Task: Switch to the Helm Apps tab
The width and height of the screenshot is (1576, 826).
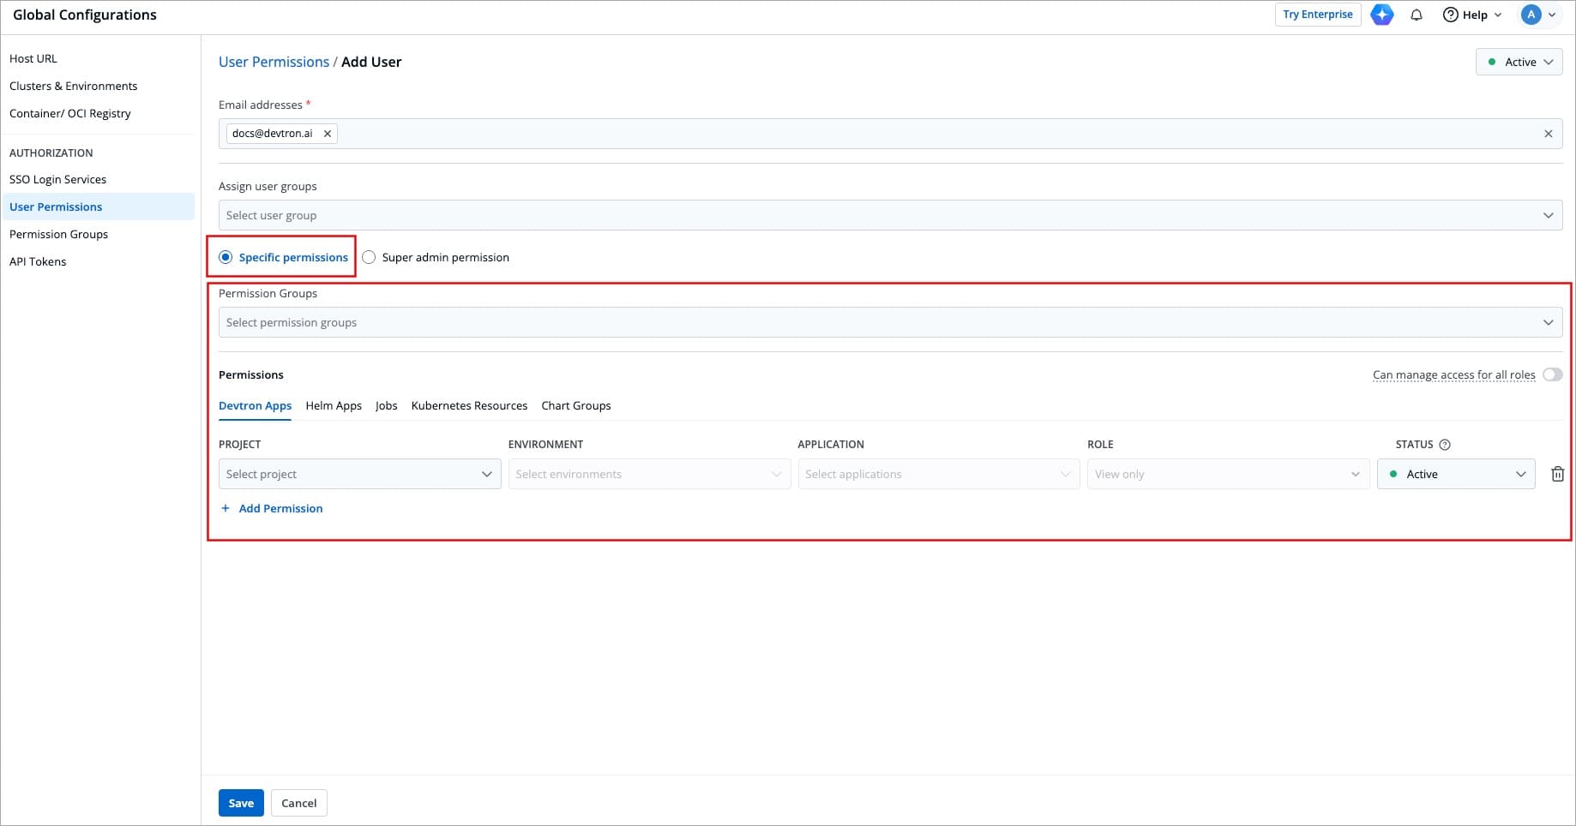Action: pyautogui.click(x=334, y=405)
